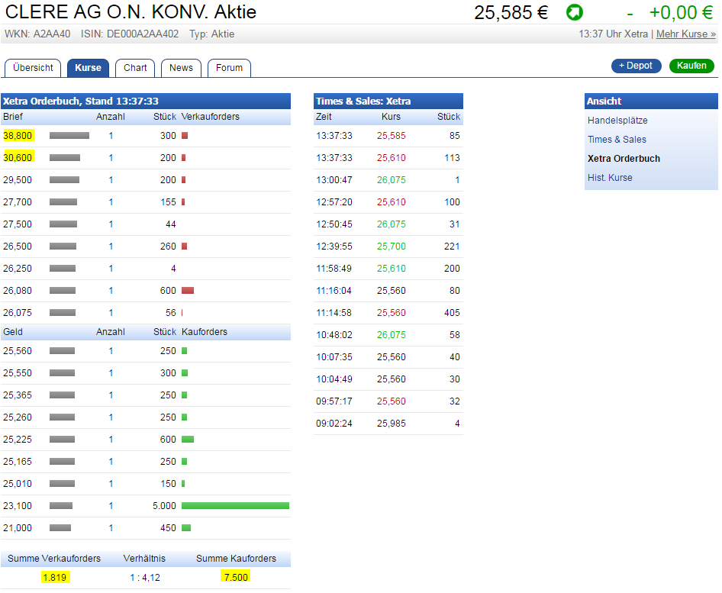Select Xetra Orderbuch in the Ansicht panel
The height and width of the screenshot is (593, 722).
point(624,159)
